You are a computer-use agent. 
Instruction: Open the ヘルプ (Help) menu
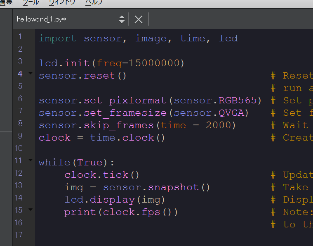[94, 2]
